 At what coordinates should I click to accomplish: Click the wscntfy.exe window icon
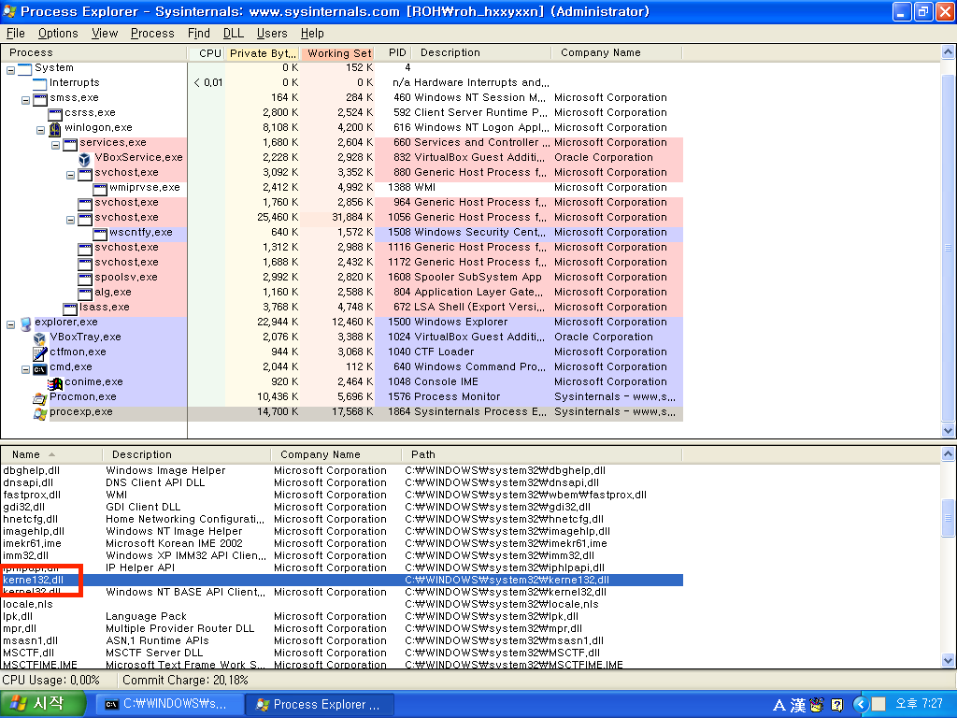[99, 233]
